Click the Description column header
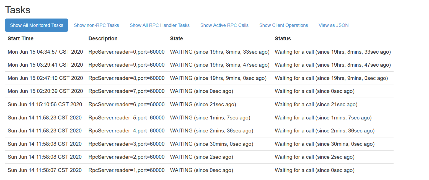Image resolution: width=429 pixels, height=180 pixels. [103, 39]
